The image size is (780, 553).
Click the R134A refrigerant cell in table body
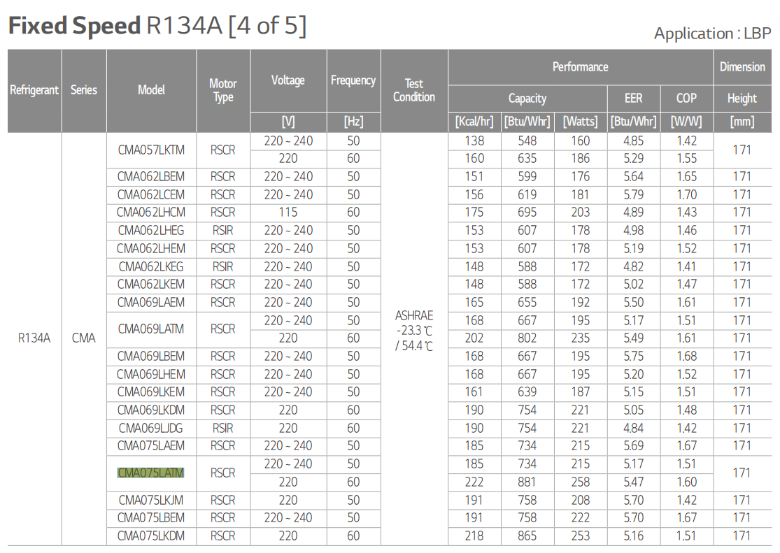(34, 338)
